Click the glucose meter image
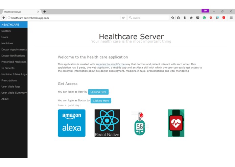 tap(140, 124)
